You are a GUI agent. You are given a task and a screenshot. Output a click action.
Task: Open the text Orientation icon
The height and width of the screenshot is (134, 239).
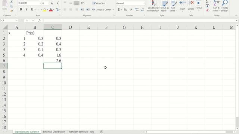(83, 3)
